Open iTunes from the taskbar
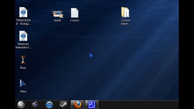This screenshot has width=194, height=109. [x=49, y=105]
